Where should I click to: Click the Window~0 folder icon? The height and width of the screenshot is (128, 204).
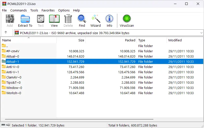coord(4,87)
